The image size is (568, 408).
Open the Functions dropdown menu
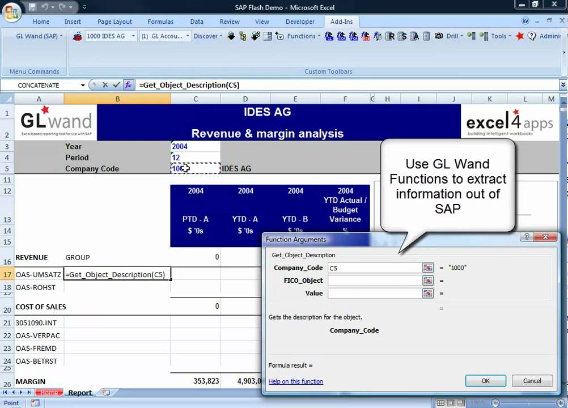click(x=304, y=36)
